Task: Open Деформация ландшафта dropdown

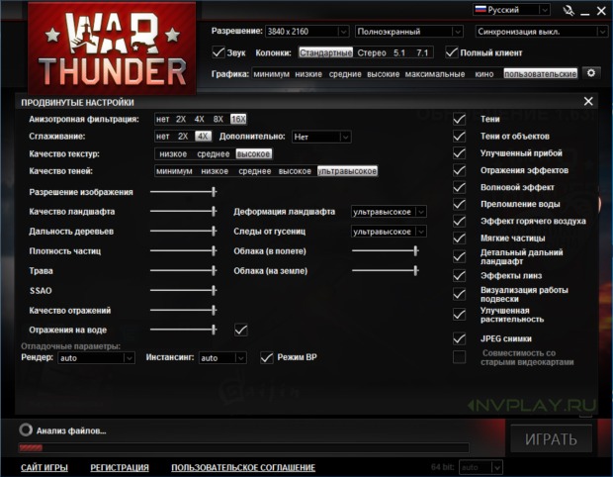Action: [389, 212]
